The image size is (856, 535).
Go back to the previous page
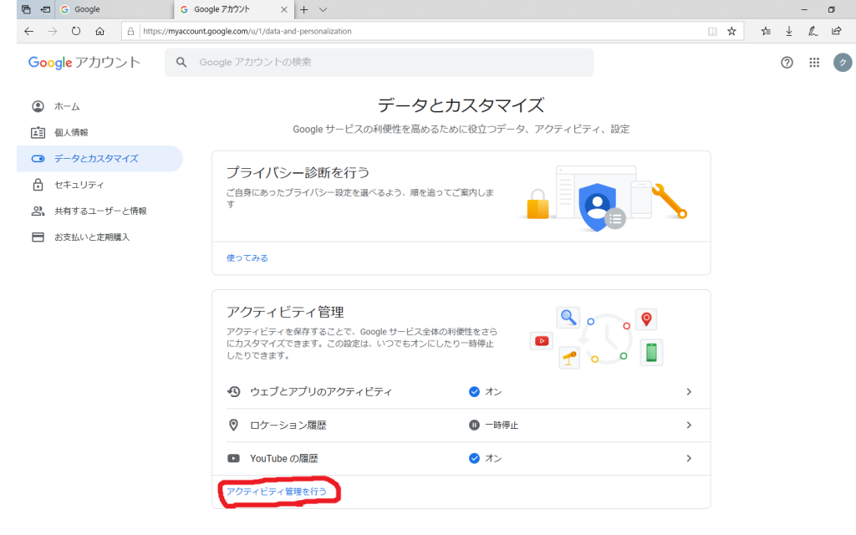(29, 31)
